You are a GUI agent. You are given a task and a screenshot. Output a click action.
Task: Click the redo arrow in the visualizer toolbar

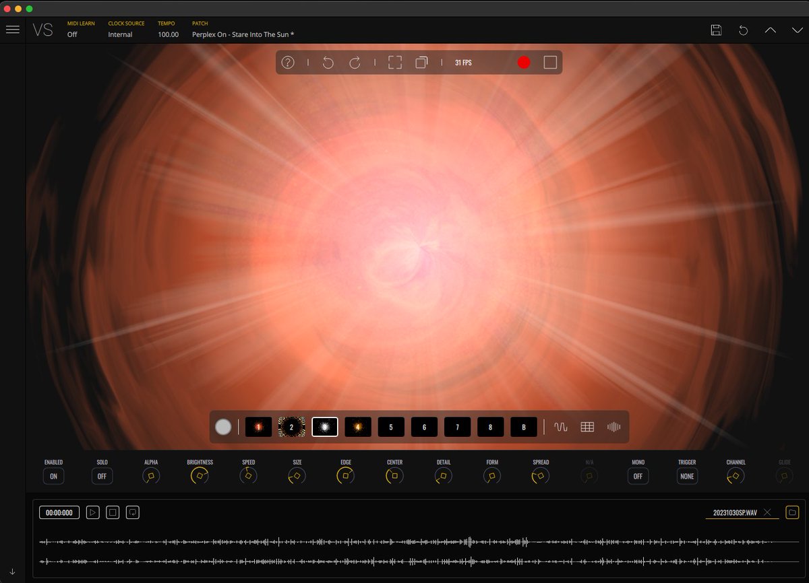pyautogui.click(x=353, y=62)
